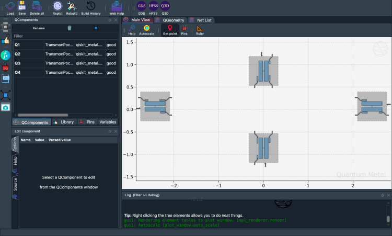
Task: Click the Name column header
Action: coord(27,140)
